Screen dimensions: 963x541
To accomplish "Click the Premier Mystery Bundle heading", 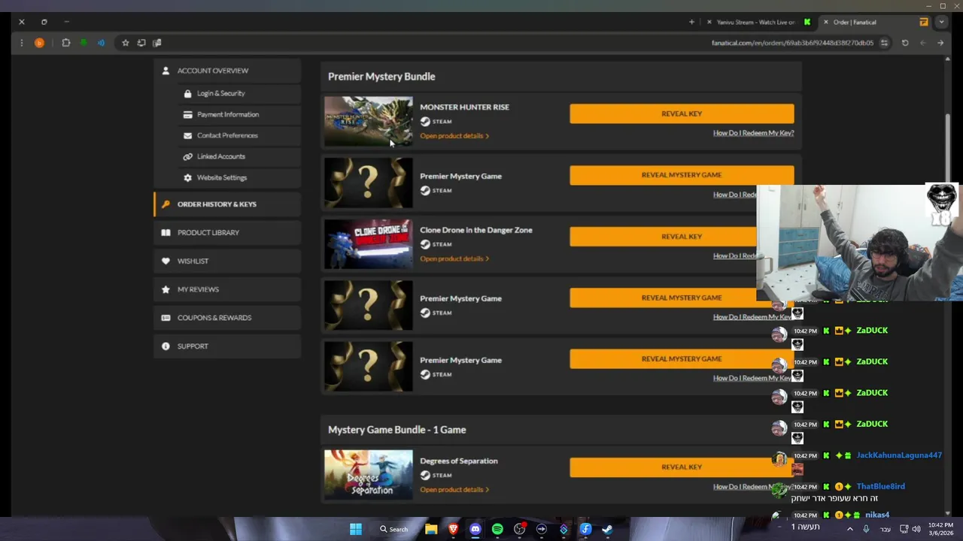I will coord(381,77).
